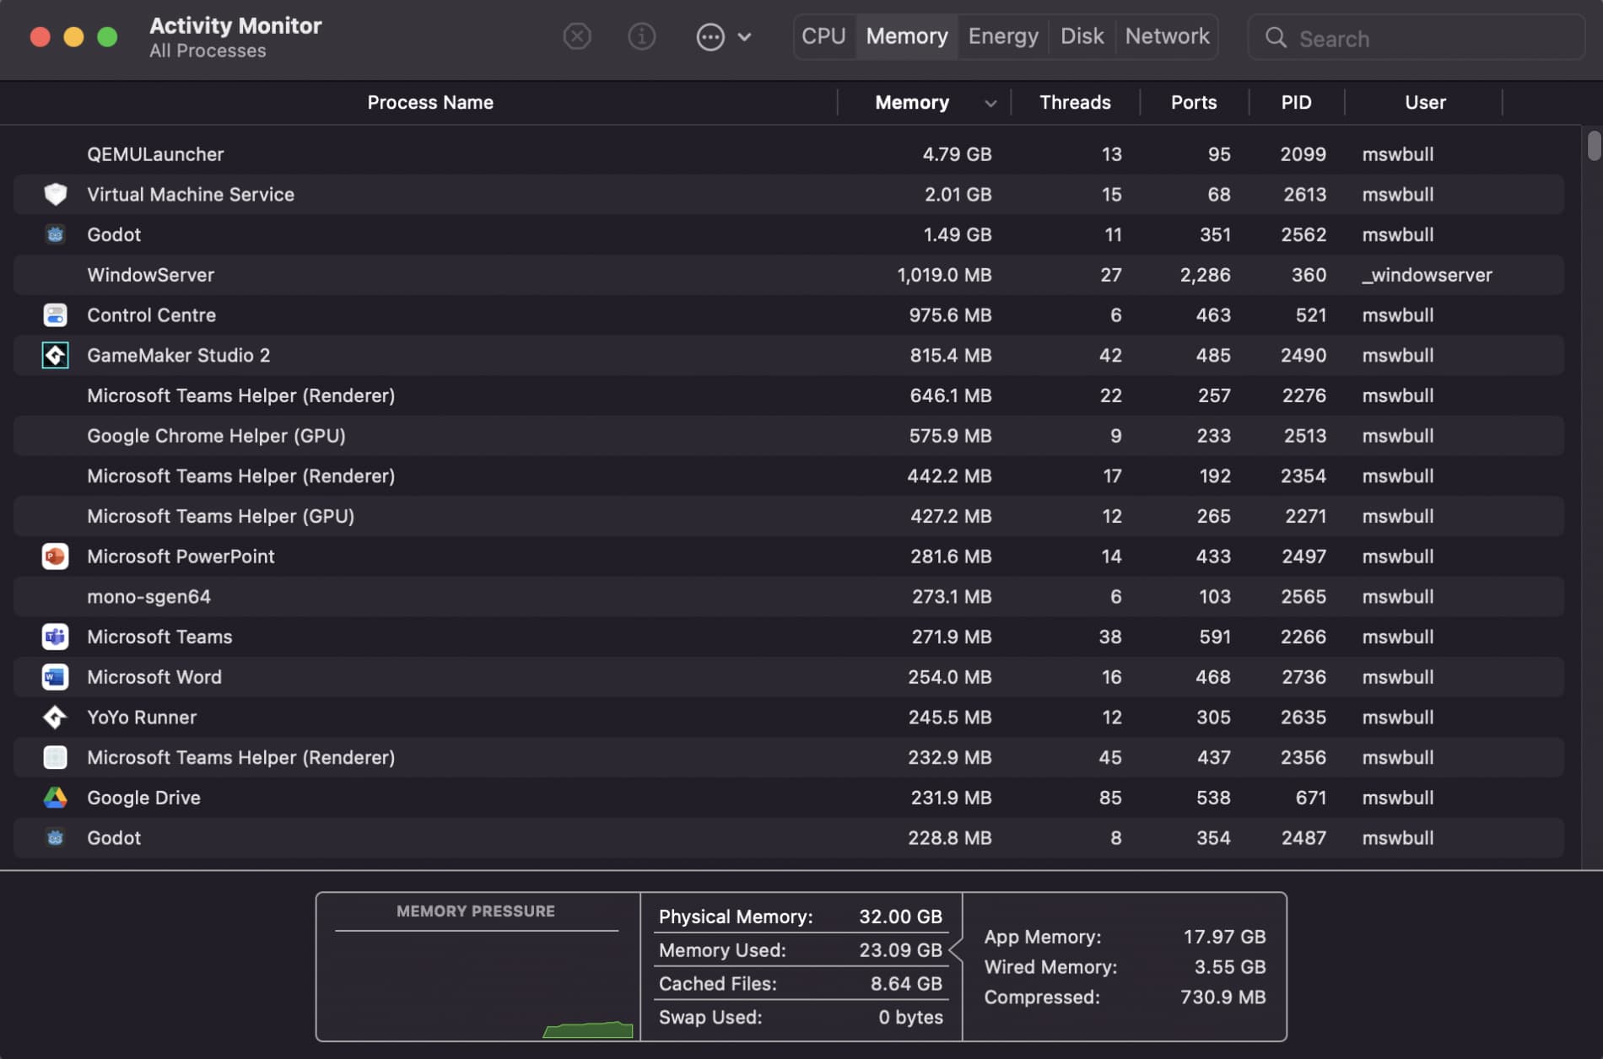The height and width of the screenshot is (1059, 1603).
Task: Click the Microsoft PowerPoint icon
Action: point(55,556)
